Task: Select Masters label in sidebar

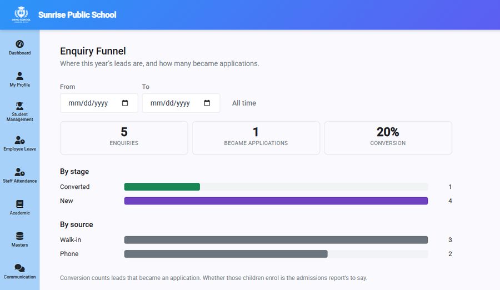Action: pyautogui.click(x=20, y=245)
